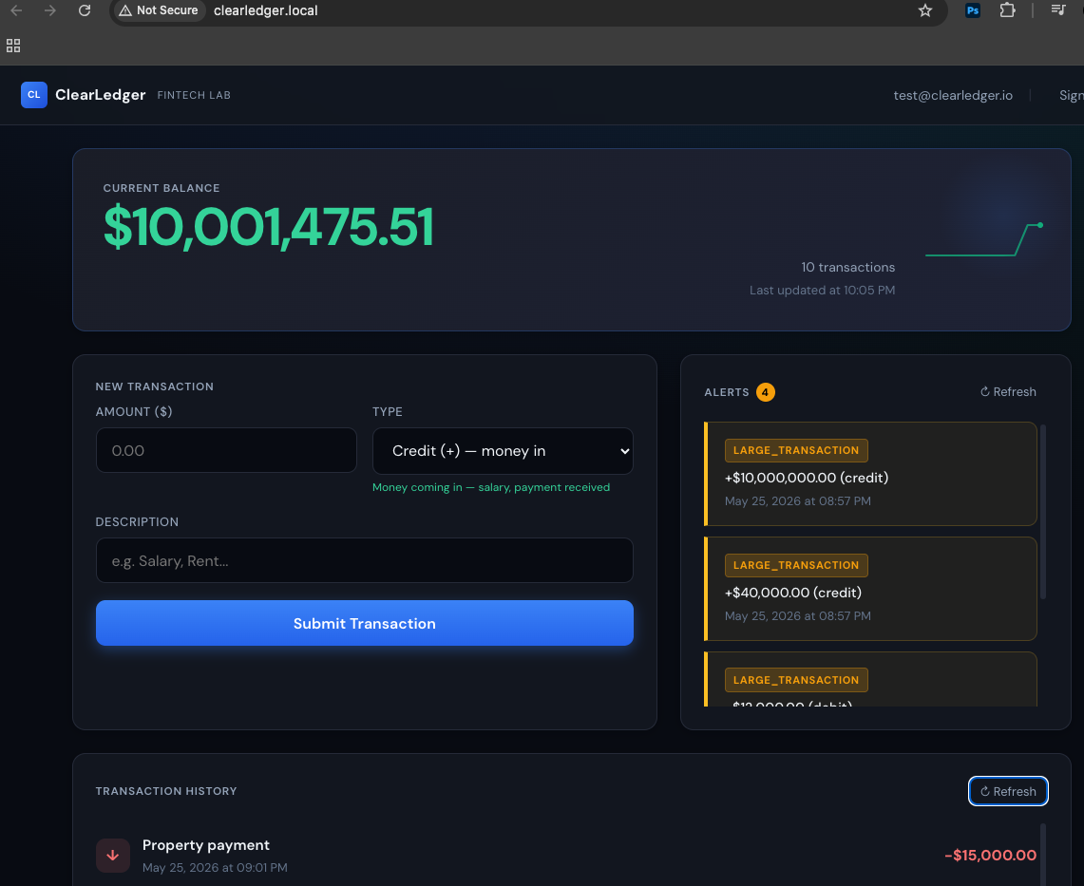This screenshot has height=886, width=1084.
Task: Click 'Last updated at 10:05 PM' text
Action: (822, 291)
